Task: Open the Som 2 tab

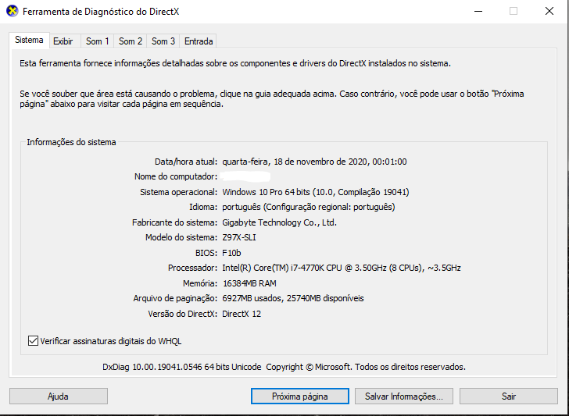Action: click(131, 41)
